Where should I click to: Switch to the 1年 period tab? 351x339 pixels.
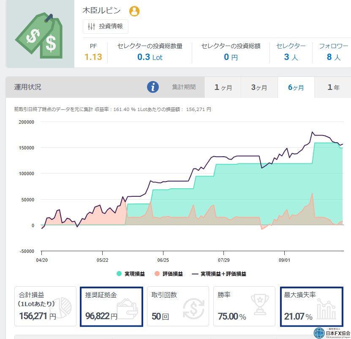pos(333,87)
